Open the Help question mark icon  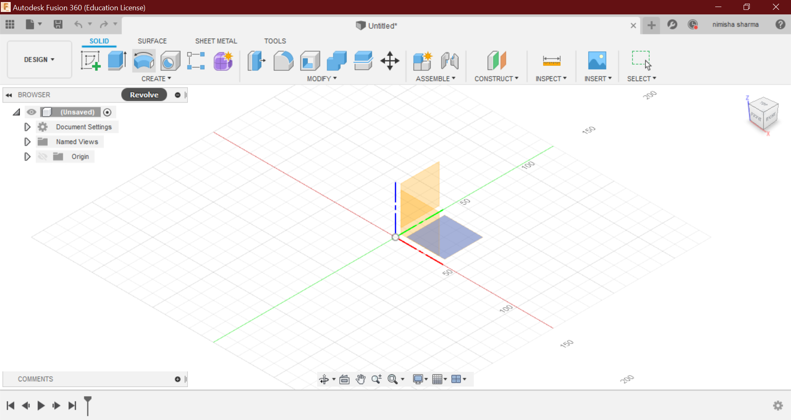click(x=780, y=25)
